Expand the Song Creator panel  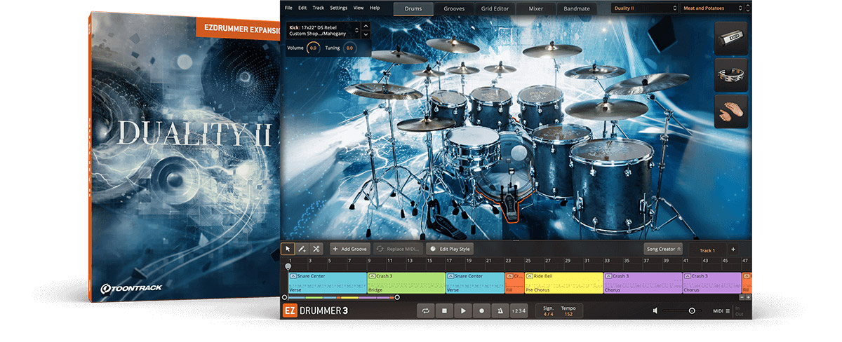663,249
